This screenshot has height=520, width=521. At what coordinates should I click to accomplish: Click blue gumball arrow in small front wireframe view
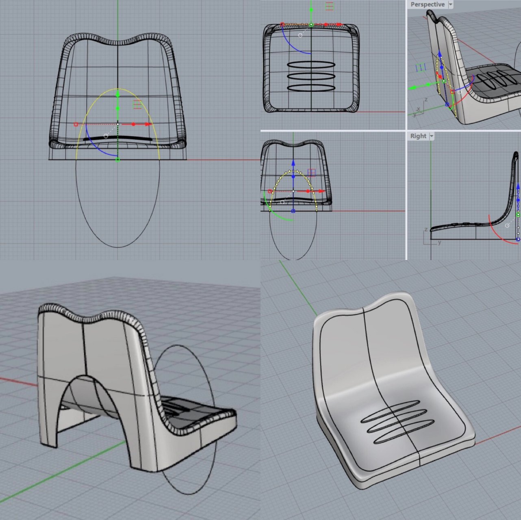click(x=293, y=163)
